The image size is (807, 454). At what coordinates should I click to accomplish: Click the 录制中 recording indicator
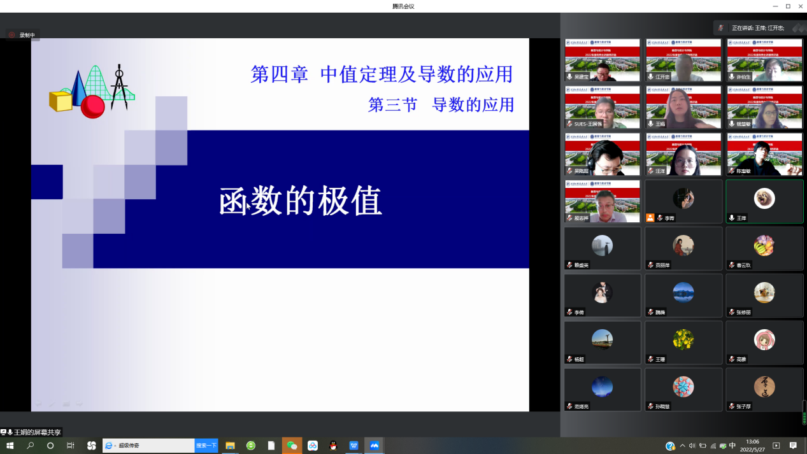click(x=23, y=35)
